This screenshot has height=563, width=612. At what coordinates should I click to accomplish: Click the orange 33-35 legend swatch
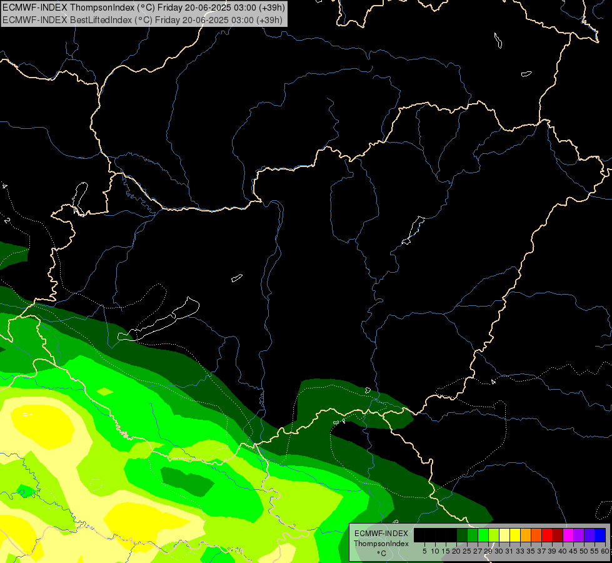pos(526,535)
